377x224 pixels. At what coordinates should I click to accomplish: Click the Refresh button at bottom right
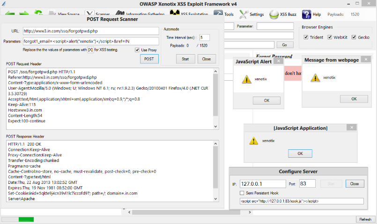tap(364, 219)
